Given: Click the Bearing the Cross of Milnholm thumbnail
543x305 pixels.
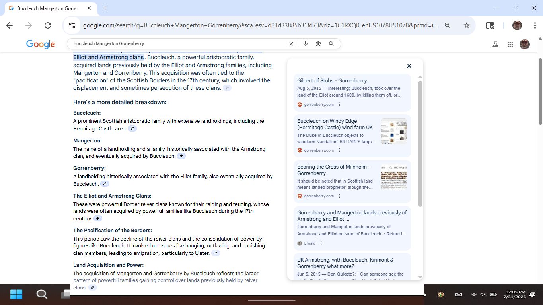Looking at the screenshot, I should (393, 177).
